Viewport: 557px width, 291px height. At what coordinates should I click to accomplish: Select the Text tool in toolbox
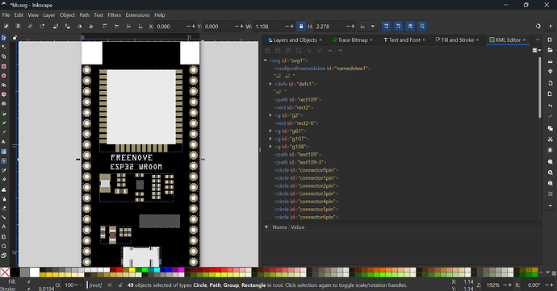click(x=4, y=142)
